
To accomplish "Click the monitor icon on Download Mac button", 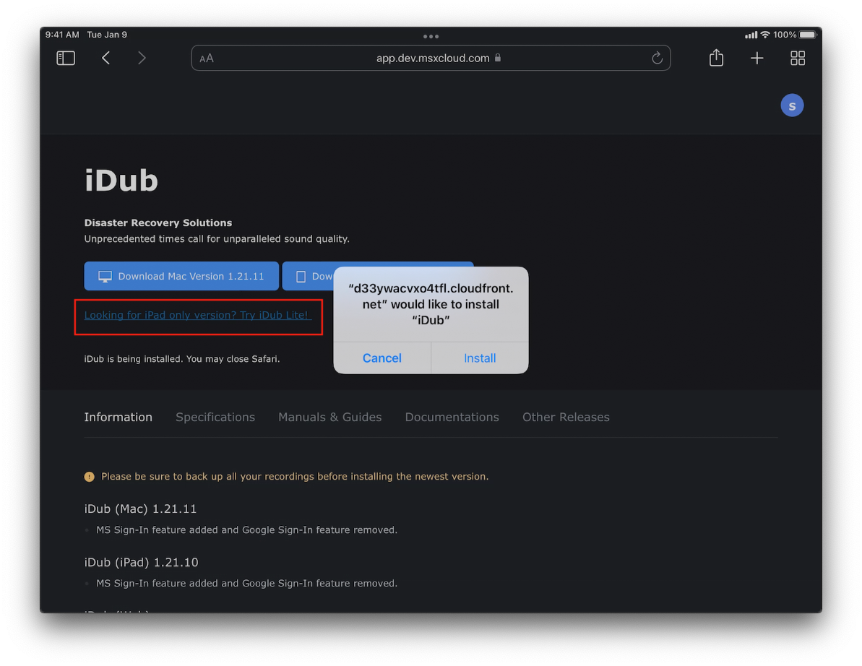I will [x=105, y=277].
